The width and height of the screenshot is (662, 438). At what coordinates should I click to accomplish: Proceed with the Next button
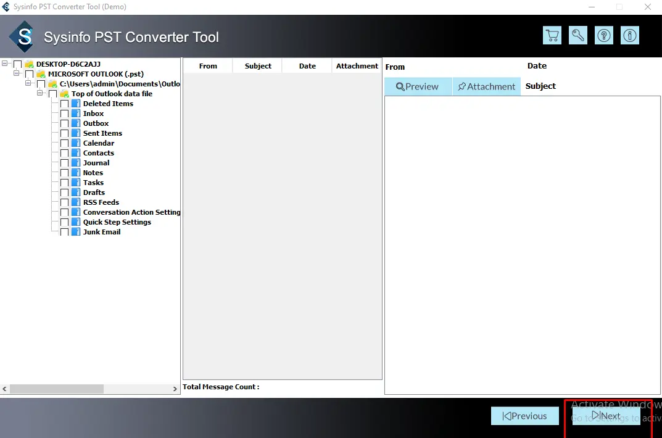pos(606,416)
